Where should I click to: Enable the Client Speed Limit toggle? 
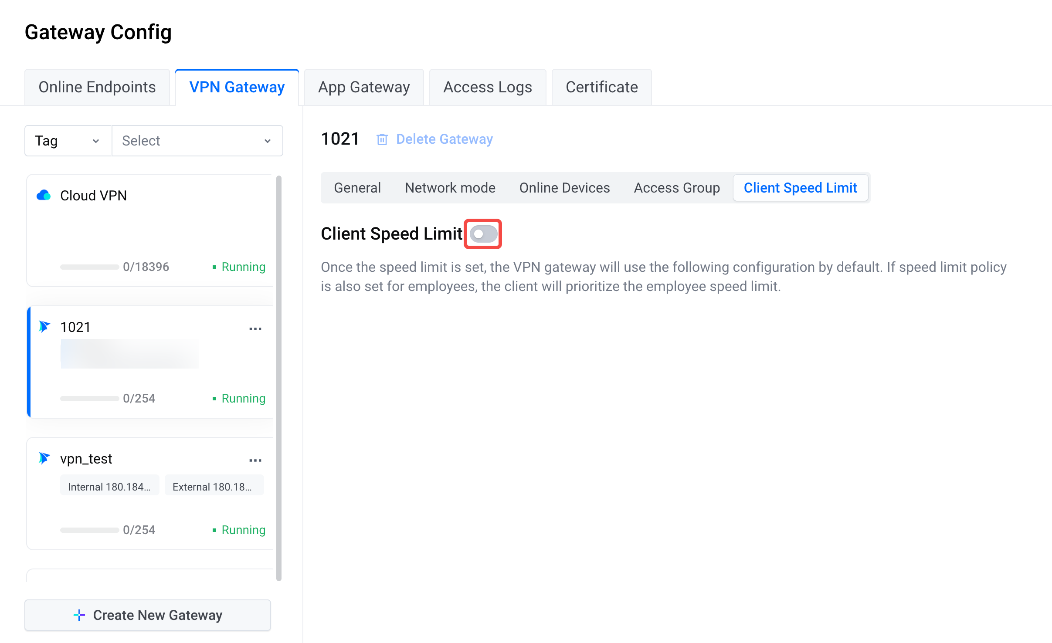pos(483,234)
